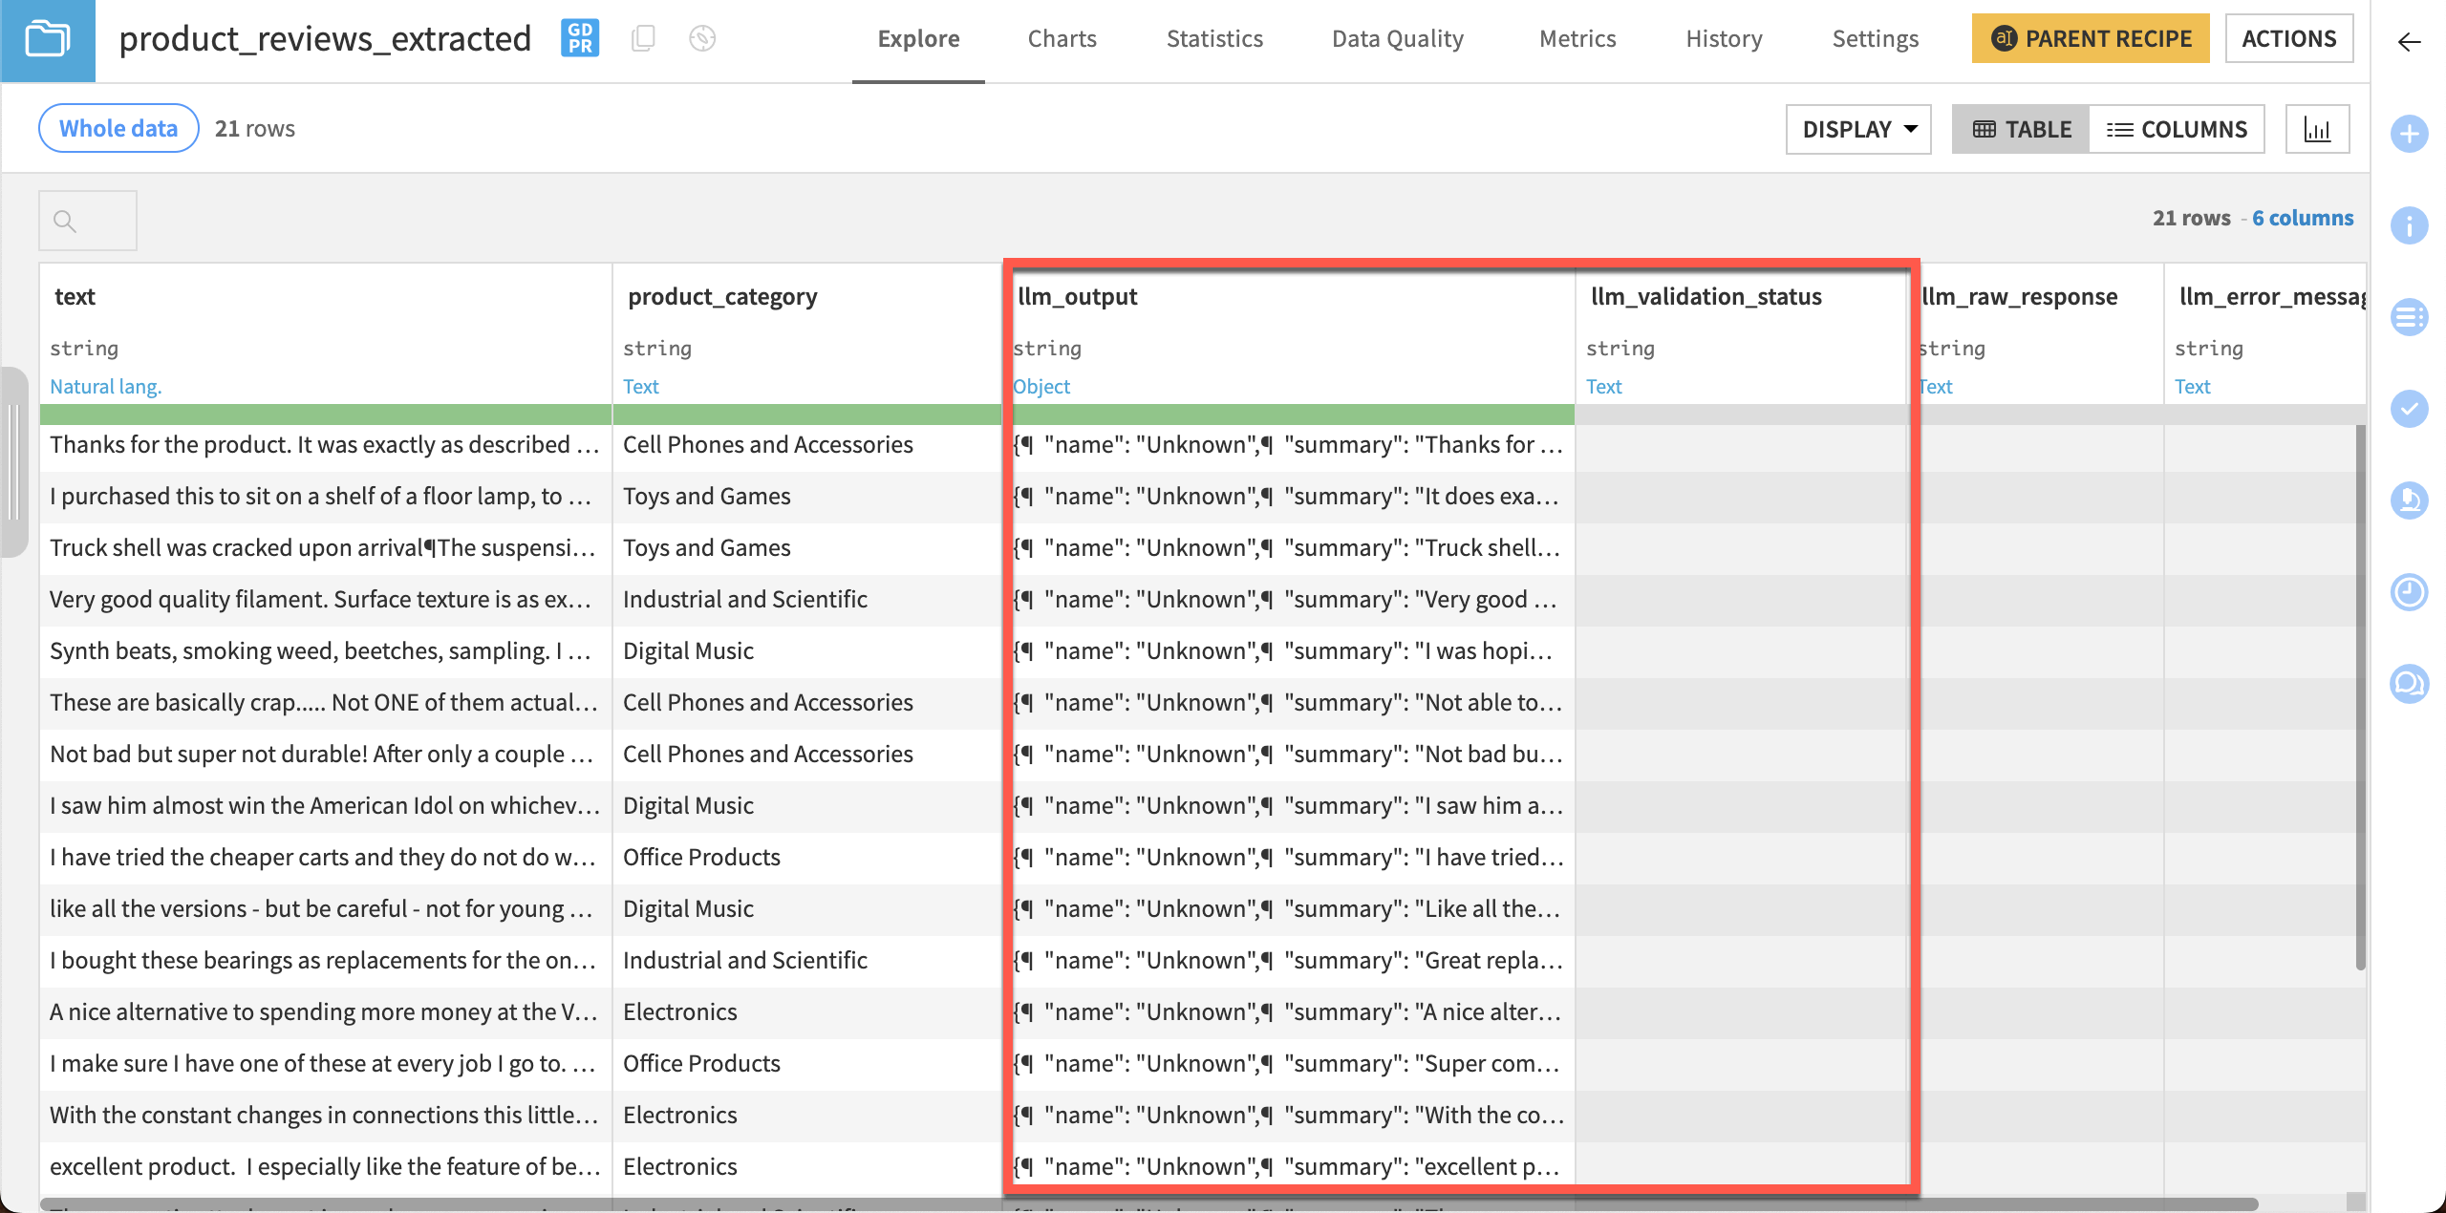Click the dataset folder icon
Screen dimensions: 2446x1213
click(47, 39)
